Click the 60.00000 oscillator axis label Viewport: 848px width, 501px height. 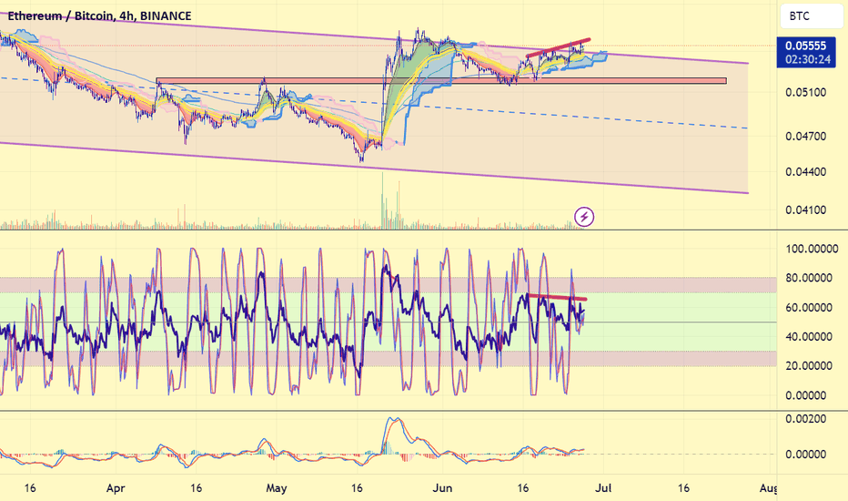(809, 308)
